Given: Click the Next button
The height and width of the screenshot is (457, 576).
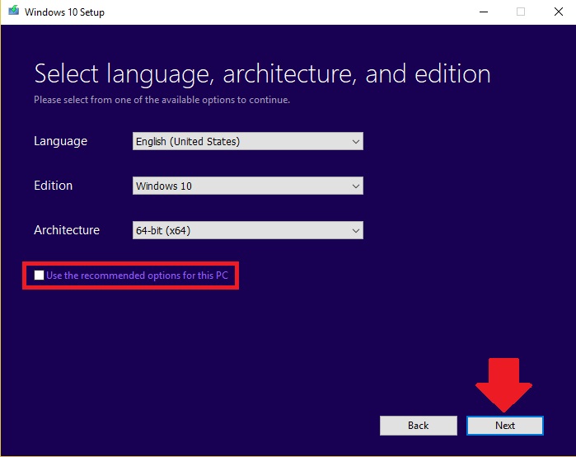Looking at the screenshot, I should coord(505,426).
